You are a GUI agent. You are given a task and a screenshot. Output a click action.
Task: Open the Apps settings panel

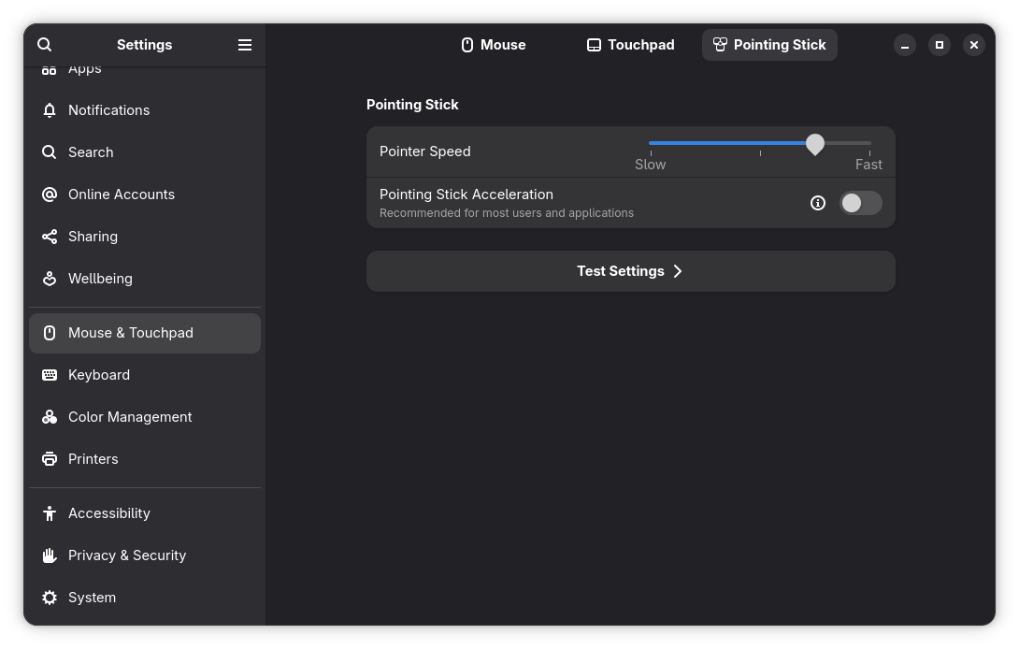(145, 70)
